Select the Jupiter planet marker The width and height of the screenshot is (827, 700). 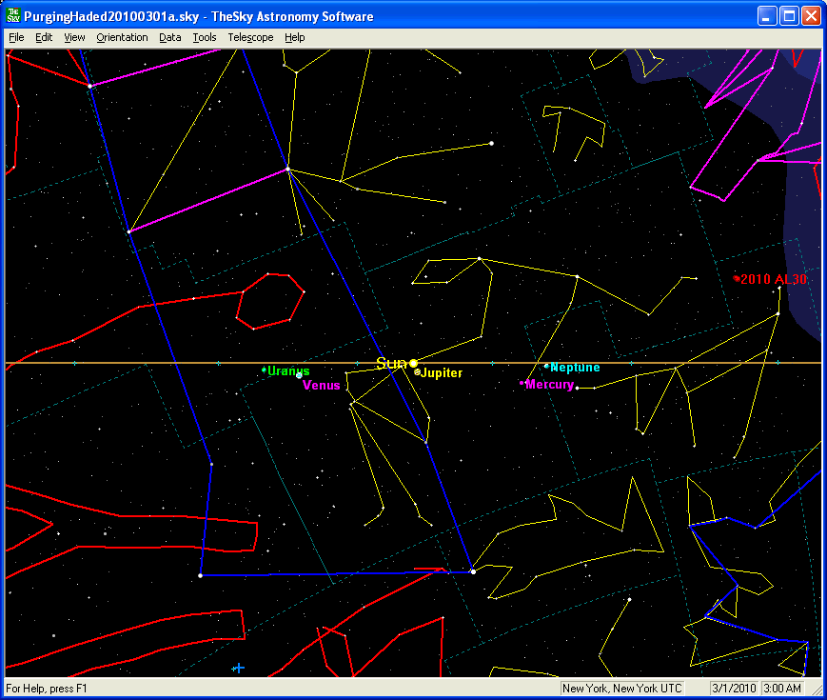(x=418, y=372)
